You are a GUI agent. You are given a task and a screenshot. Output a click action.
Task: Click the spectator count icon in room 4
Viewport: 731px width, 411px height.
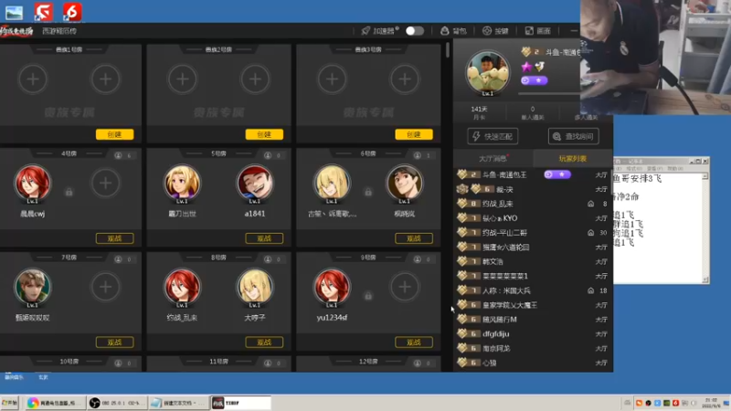(x=118, y=155)
